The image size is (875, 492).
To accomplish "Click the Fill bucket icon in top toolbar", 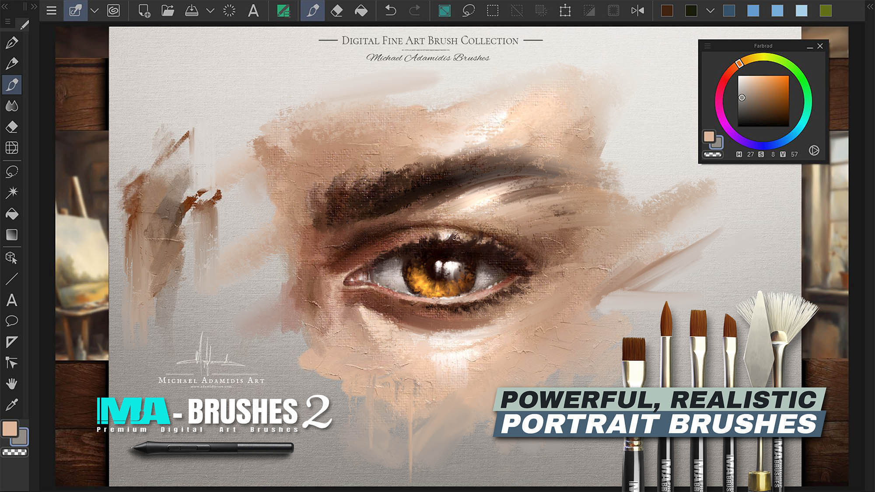I will [361, 10].
